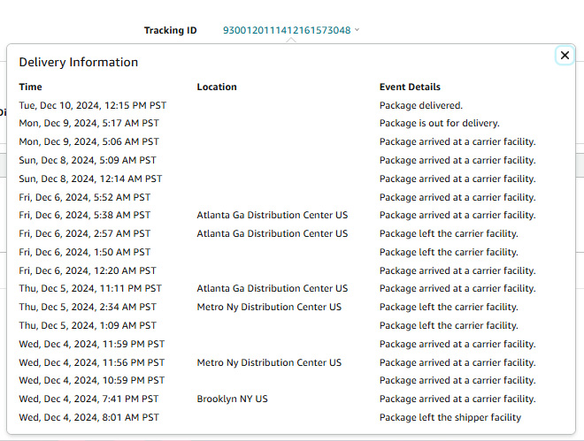
Task: Close the Delivery Information popup
Action: [565, 56]
